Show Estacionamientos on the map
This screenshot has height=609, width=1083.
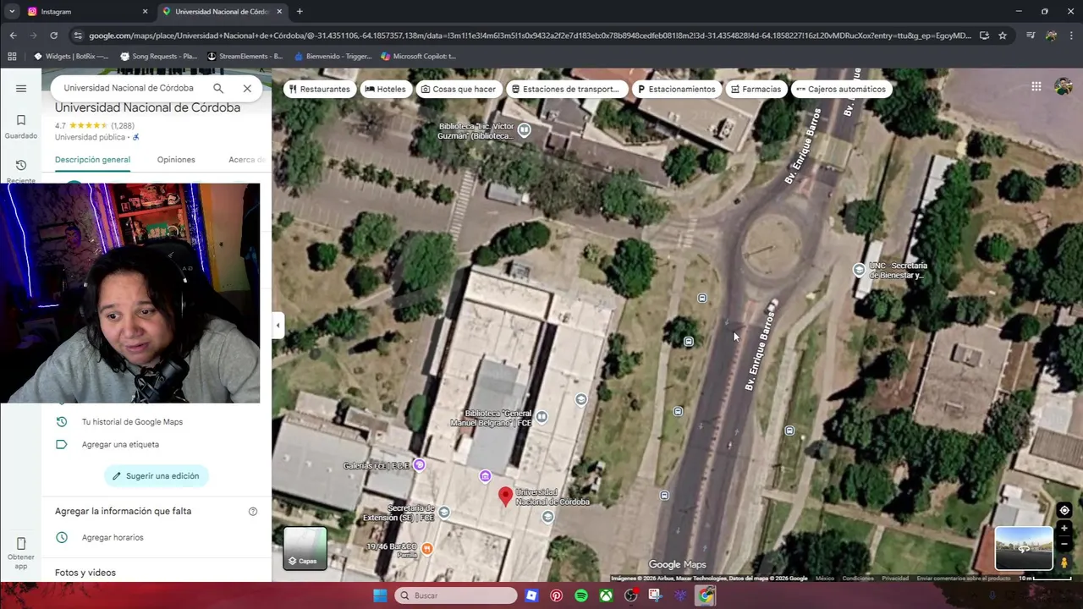tap(677, 89)
